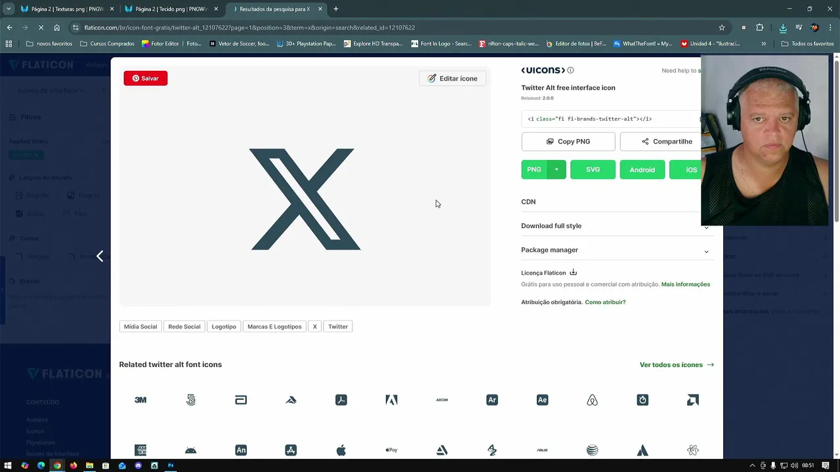Select the 'Twitter' tag
Viewport: 840px width, 472px height.
click(x=338, y=326)
